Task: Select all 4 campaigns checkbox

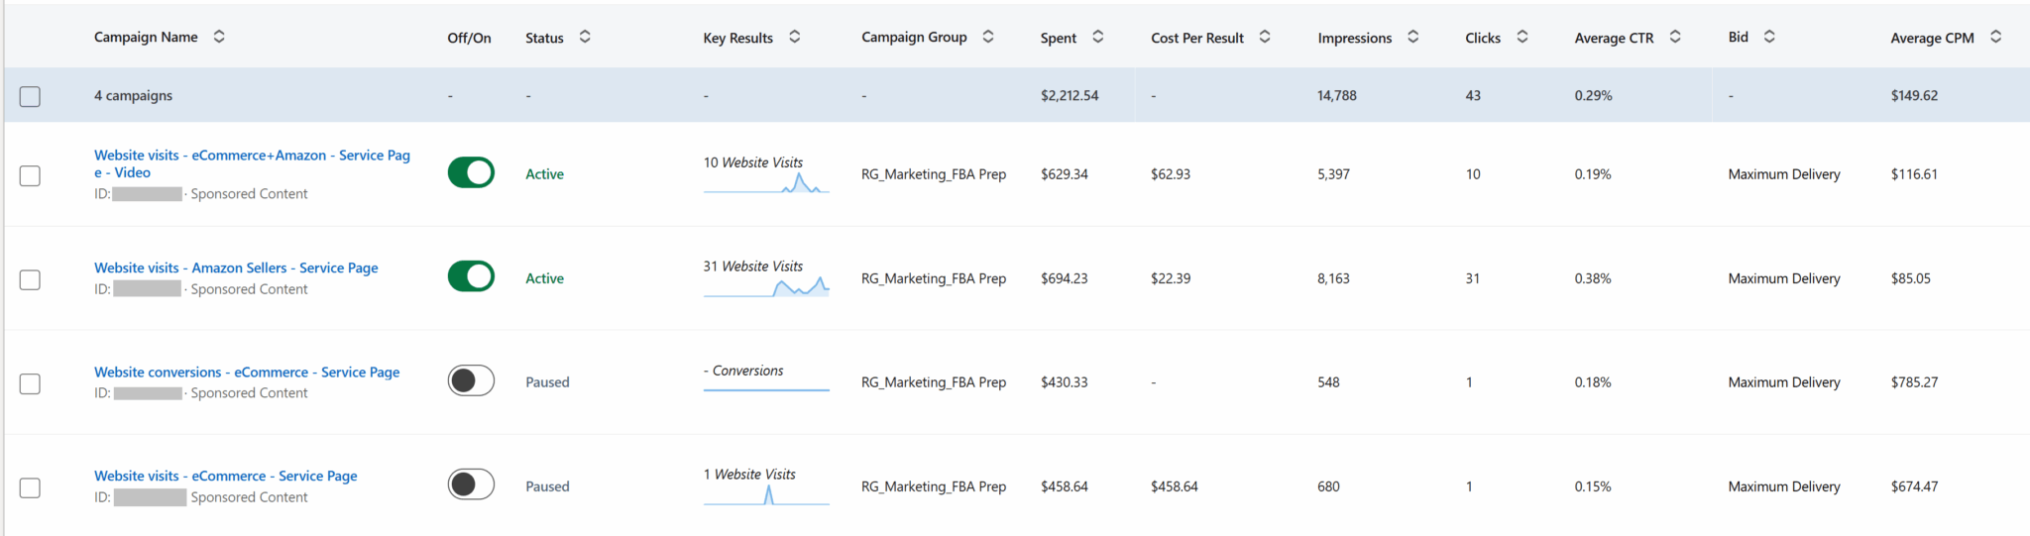Action: (31, 96)
